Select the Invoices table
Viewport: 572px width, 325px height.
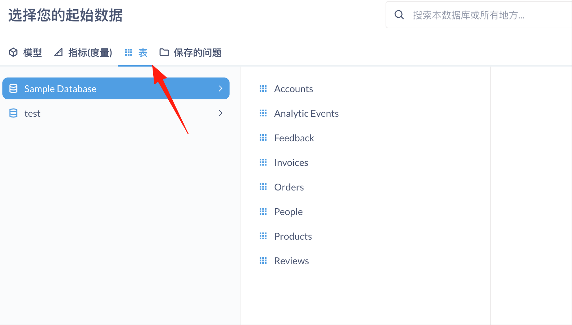click(291, 162)
